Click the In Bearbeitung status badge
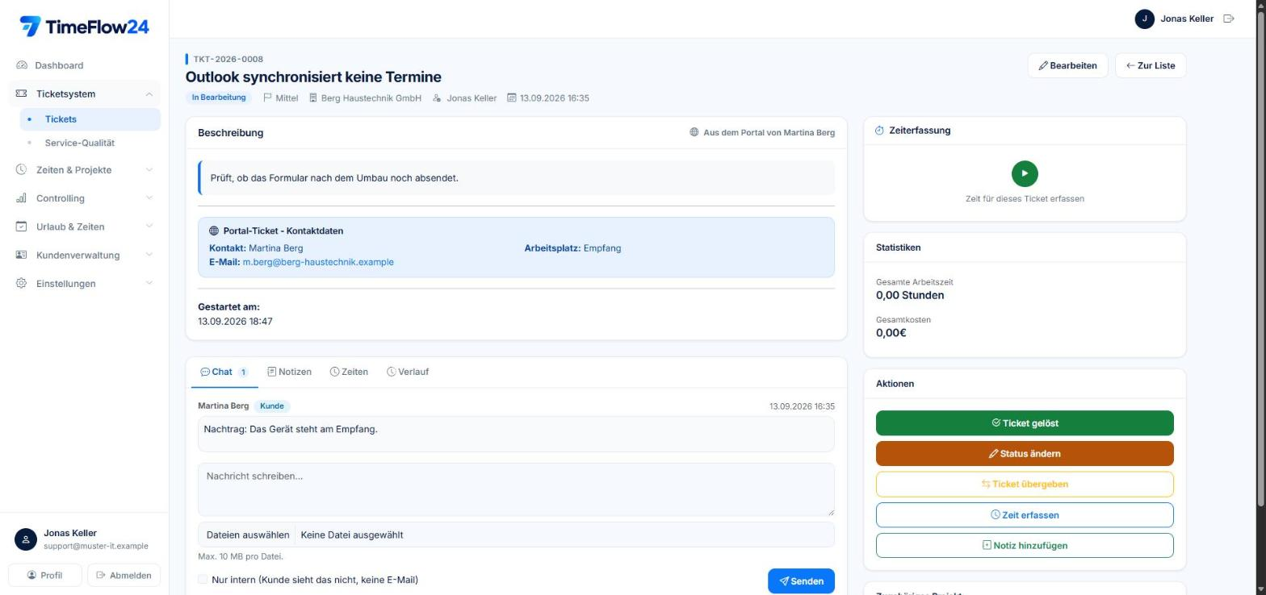This screenshot has width=1266, height=595. tap(218, 98)
